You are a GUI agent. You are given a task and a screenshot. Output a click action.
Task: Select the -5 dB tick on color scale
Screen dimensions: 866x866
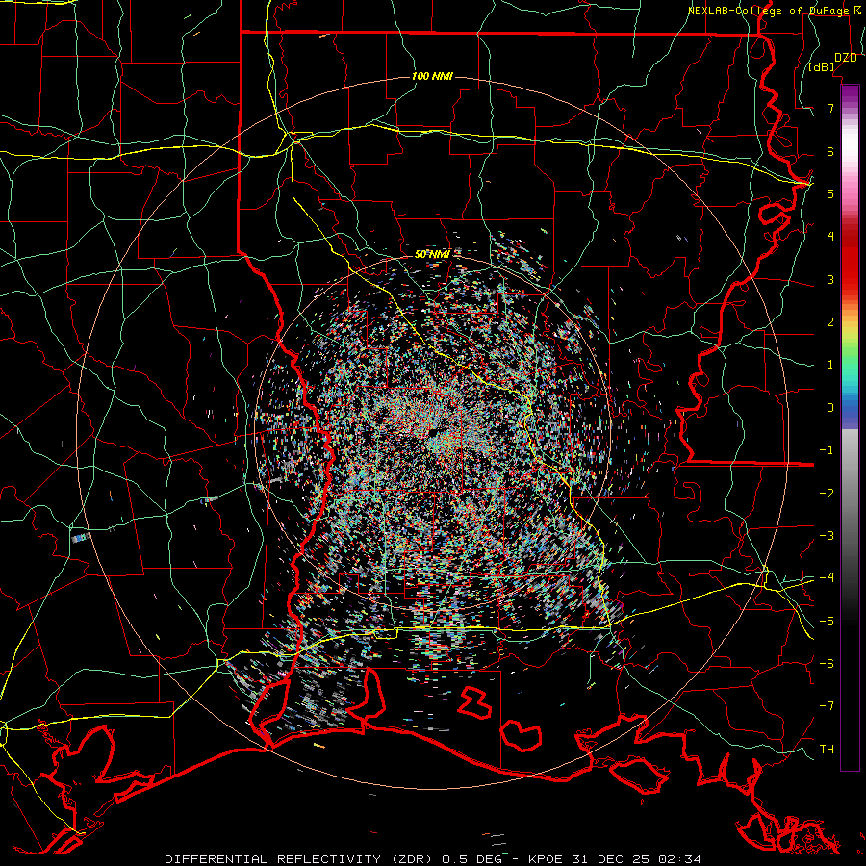pos(827,621)
